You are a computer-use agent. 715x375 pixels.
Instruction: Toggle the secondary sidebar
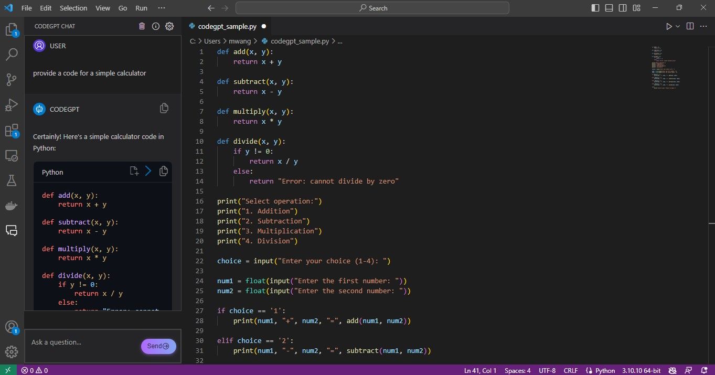tap(623, 7)
